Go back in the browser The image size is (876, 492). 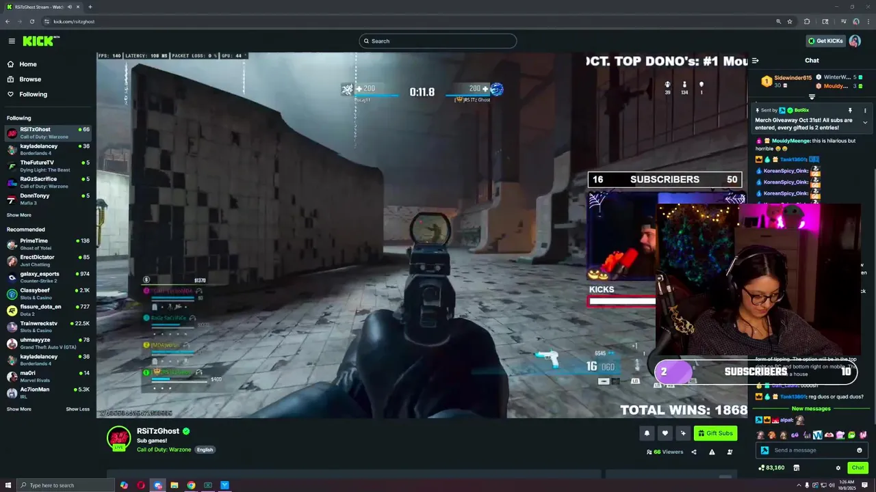point(8,21)
